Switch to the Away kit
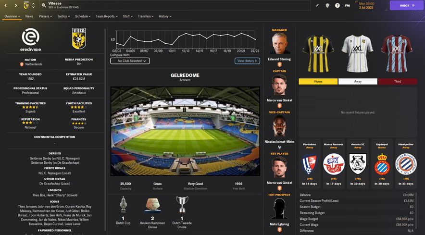This screenshot has height=235, width=425. tap(358, 81)
